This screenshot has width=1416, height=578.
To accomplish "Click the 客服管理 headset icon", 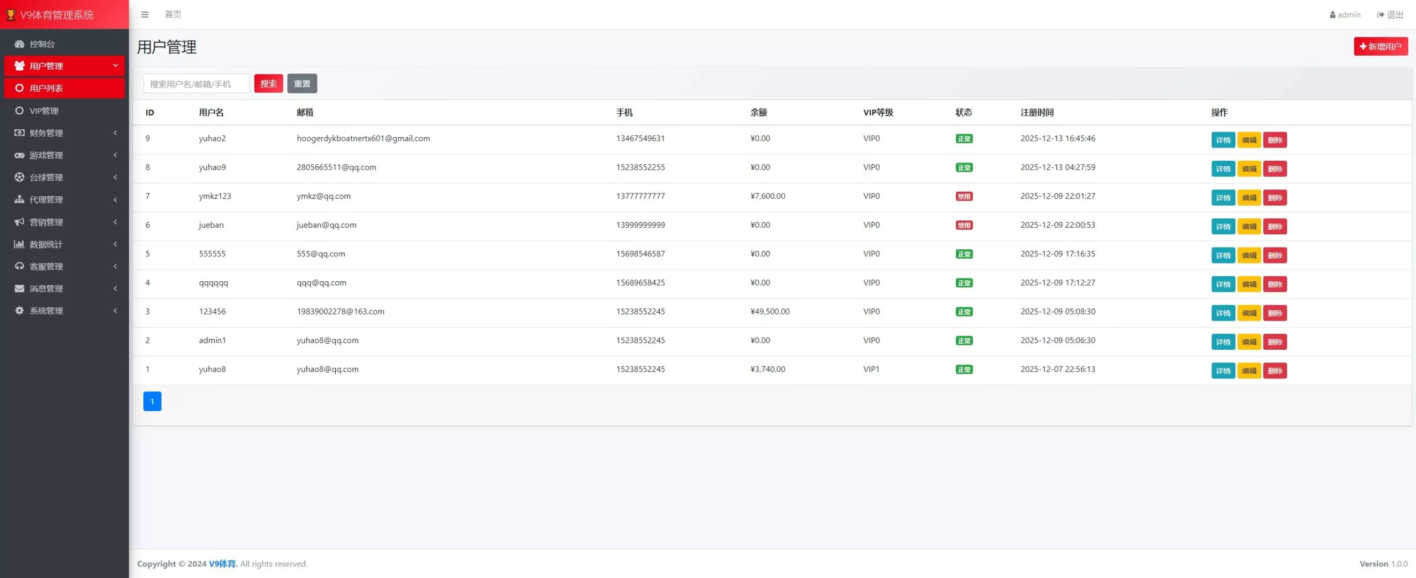I will pyautogui.click(x=19, y=266).
